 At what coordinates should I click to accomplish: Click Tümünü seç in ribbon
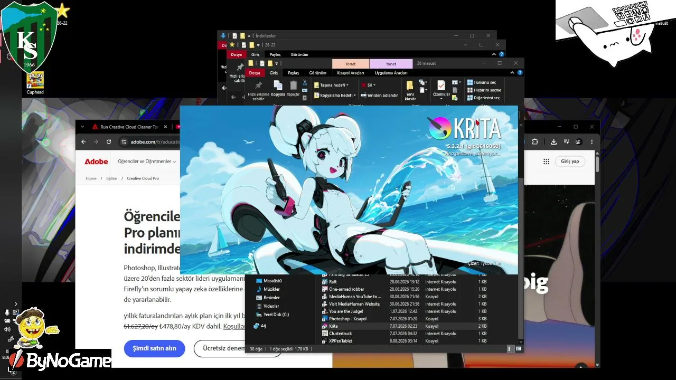pyautogui.click(x=481, y=82)
